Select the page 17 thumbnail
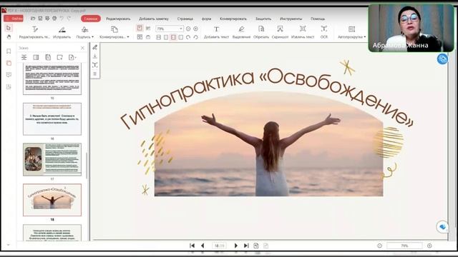 [52, 159]
